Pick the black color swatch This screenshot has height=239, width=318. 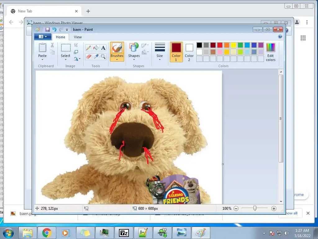199,45
